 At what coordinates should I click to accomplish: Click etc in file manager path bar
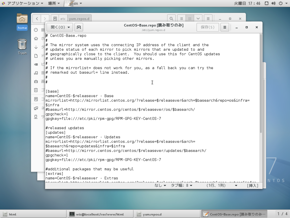click(x=63, y=18)
